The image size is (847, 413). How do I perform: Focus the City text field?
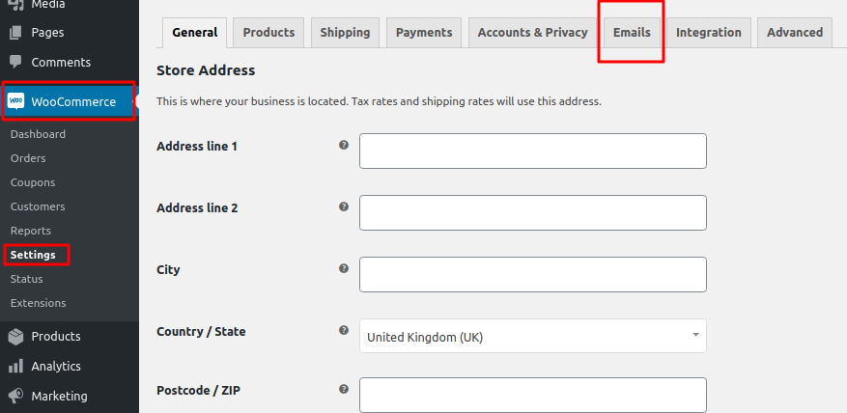(532, 275)
